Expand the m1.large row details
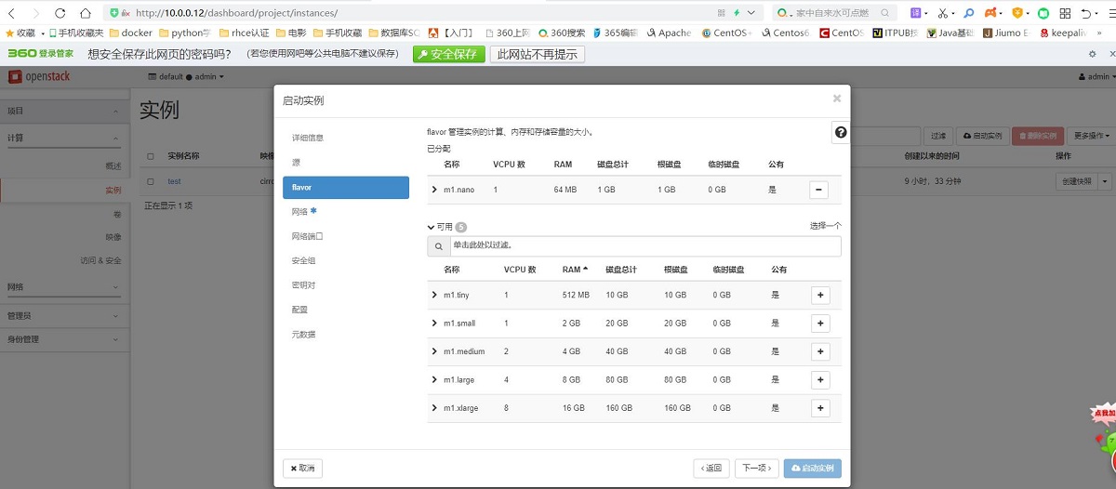This screenshot has width=1116, height=489. pyautogui.click(x=434, y=380)
